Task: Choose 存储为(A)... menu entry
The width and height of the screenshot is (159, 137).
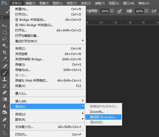Action: click(x=48, y=70)
